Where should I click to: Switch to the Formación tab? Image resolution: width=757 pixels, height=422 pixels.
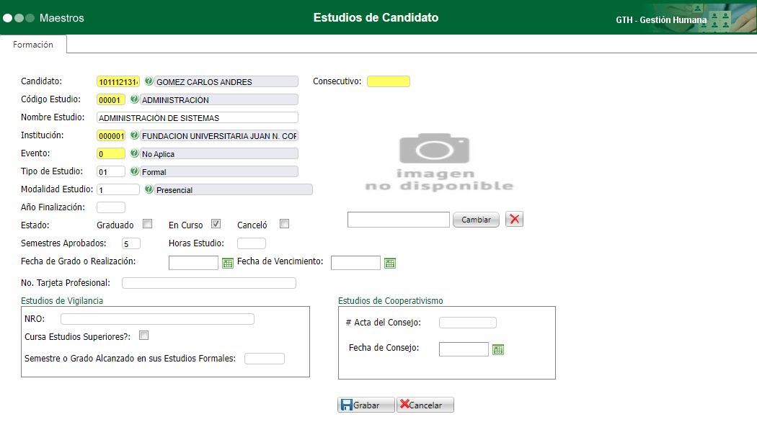pos(33,44)
